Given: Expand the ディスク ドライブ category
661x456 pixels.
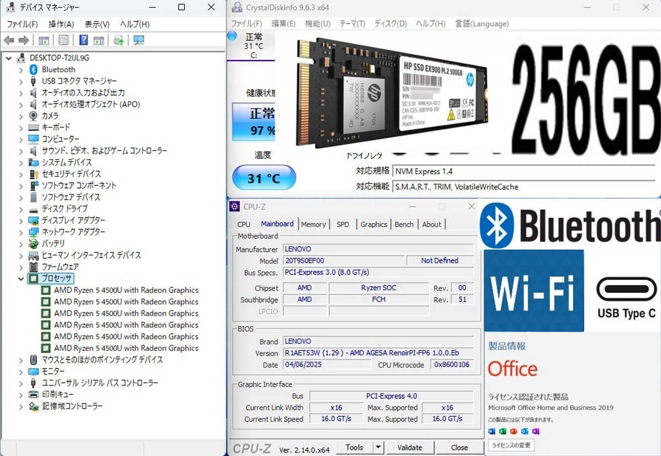Looking at the screenshot, I should click(x=21, y=209).
